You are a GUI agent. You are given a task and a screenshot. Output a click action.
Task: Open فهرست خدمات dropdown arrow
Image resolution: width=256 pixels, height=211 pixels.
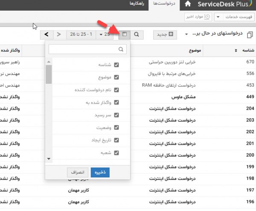pyautogui.click(x=218, y=17)
